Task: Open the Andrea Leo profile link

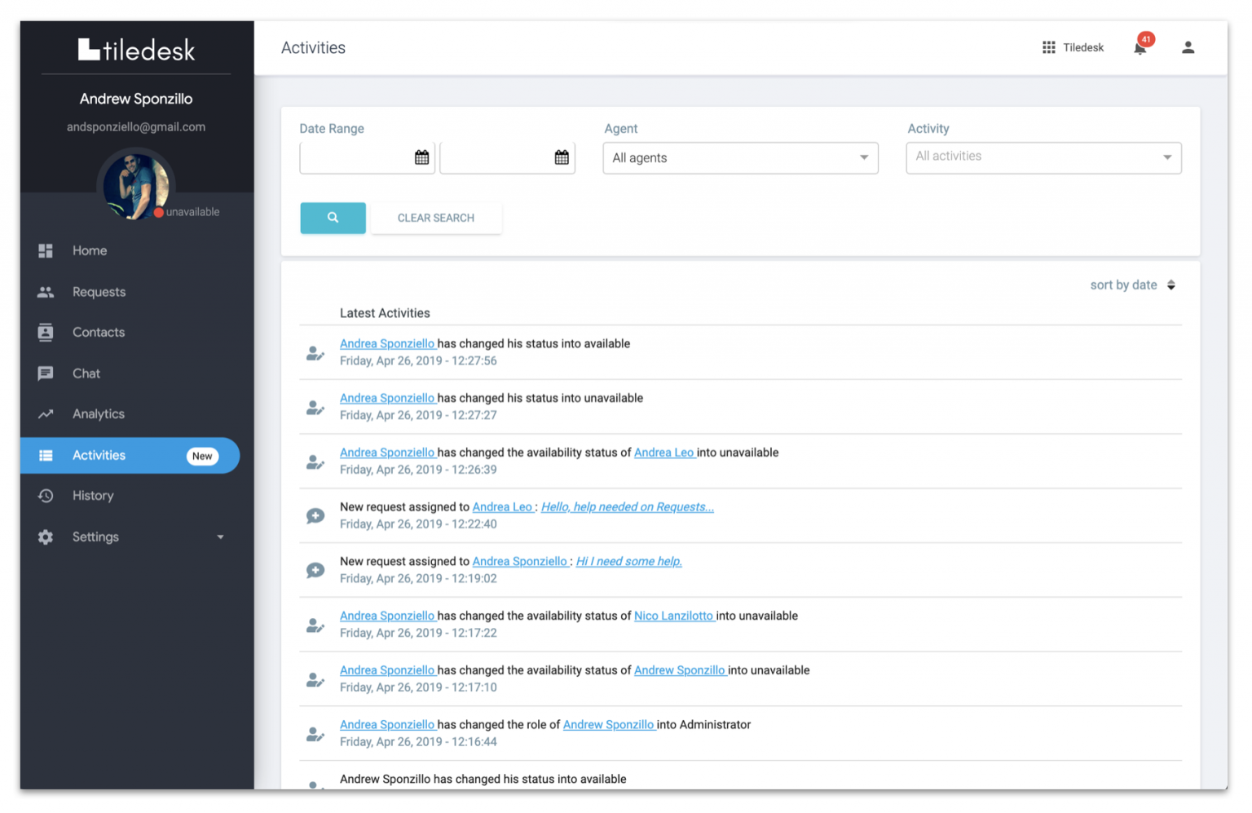Action: (664, 453)
